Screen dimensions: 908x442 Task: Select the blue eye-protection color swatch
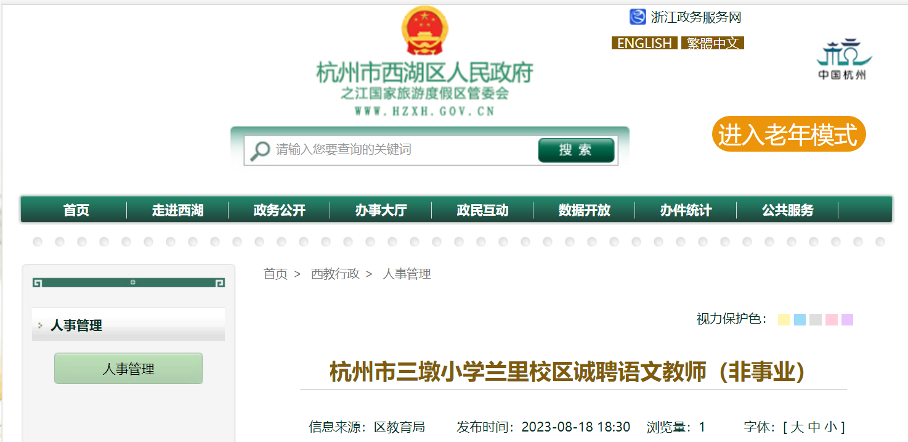(800, 319)
